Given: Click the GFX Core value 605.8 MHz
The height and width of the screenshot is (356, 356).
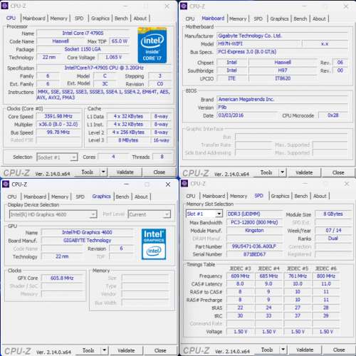Looking at the screenshot, I should point(62,278).
